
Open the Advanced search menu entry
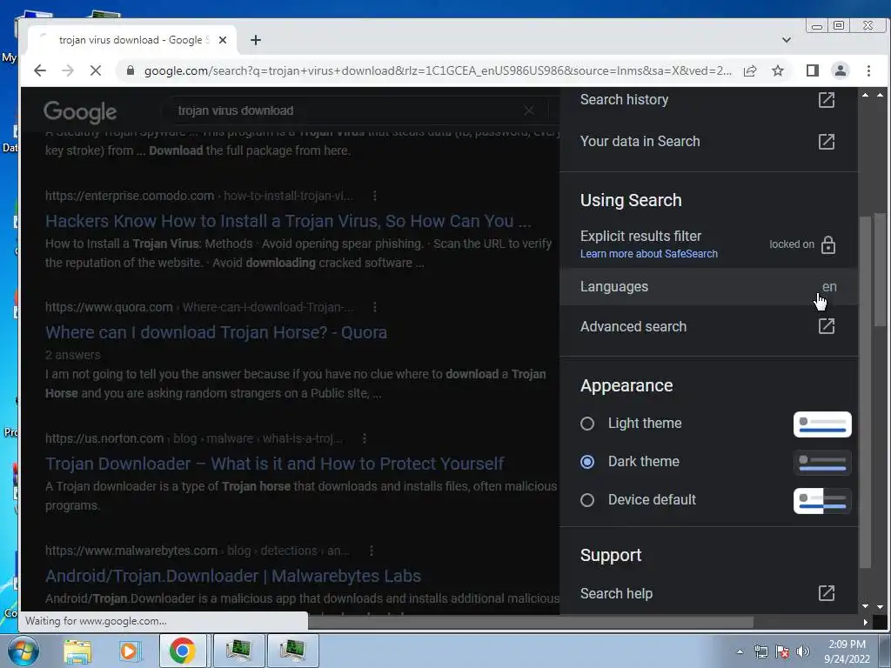tap(708, 327)
